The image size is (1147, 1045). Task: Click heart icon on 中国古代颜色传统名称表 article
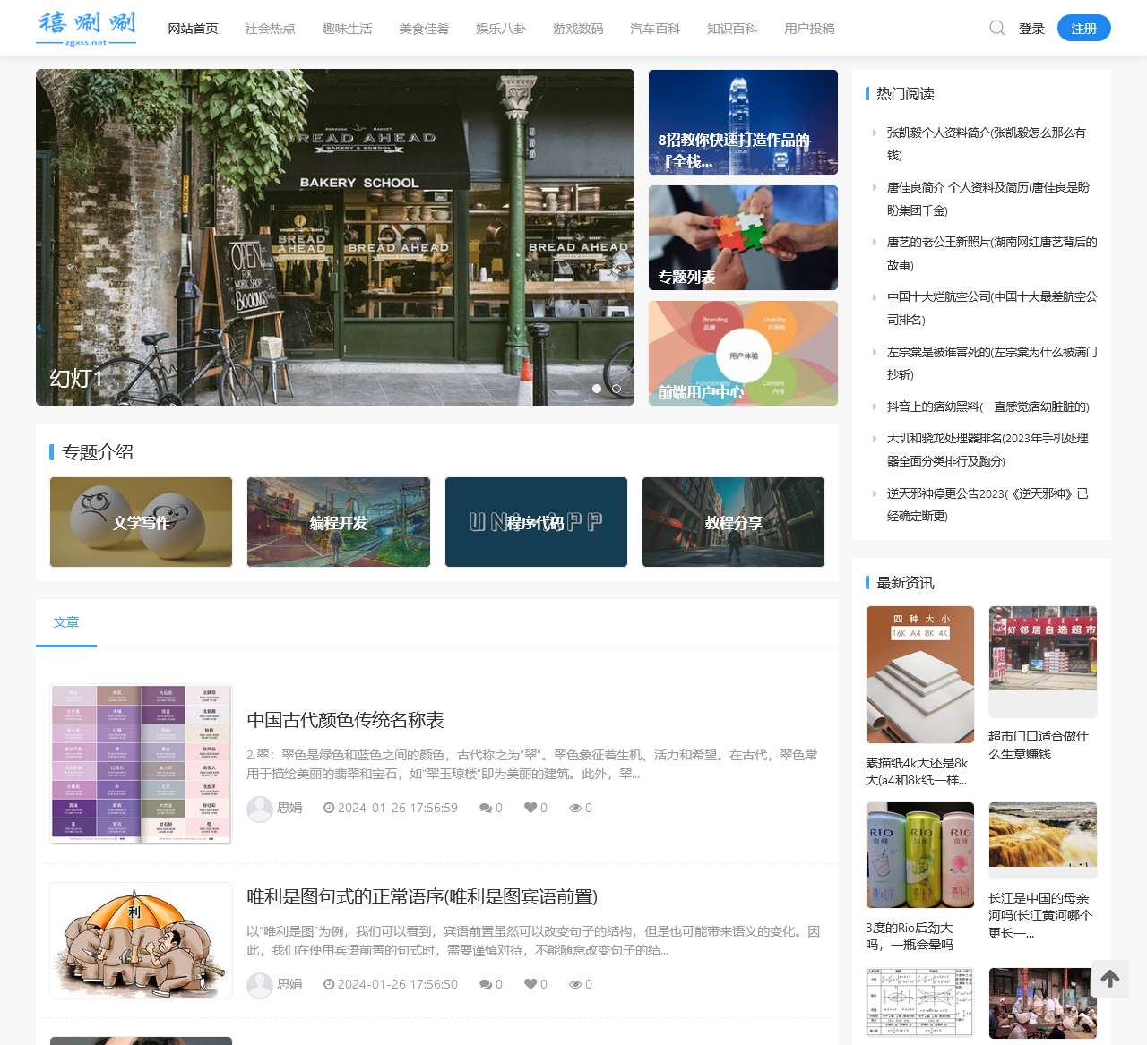point(530,808)
